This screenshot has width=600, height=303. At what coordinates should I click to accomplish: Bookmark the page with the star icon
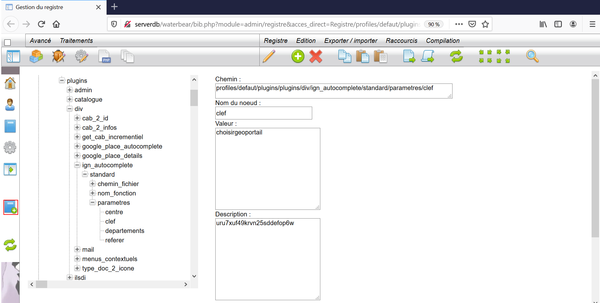click(485, 24)
